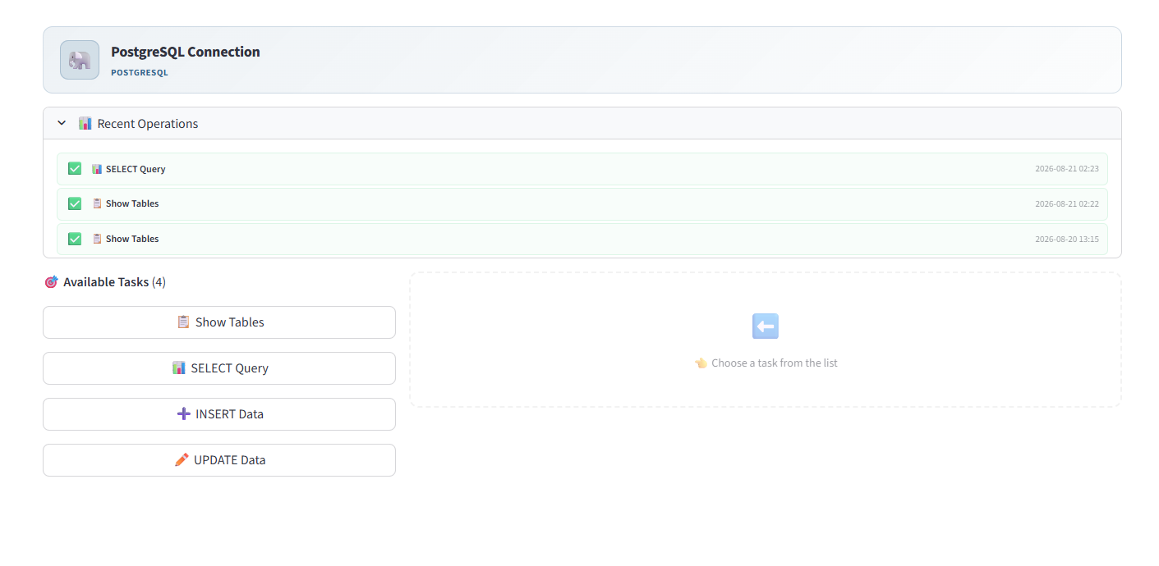Viewport: 1159px width, 566px height.
Task: Click the 'Recent Operations' header text
Action: [x=148, y=124]
